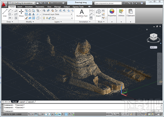Select the Mirror tool in Modify panel

(34, 14)
